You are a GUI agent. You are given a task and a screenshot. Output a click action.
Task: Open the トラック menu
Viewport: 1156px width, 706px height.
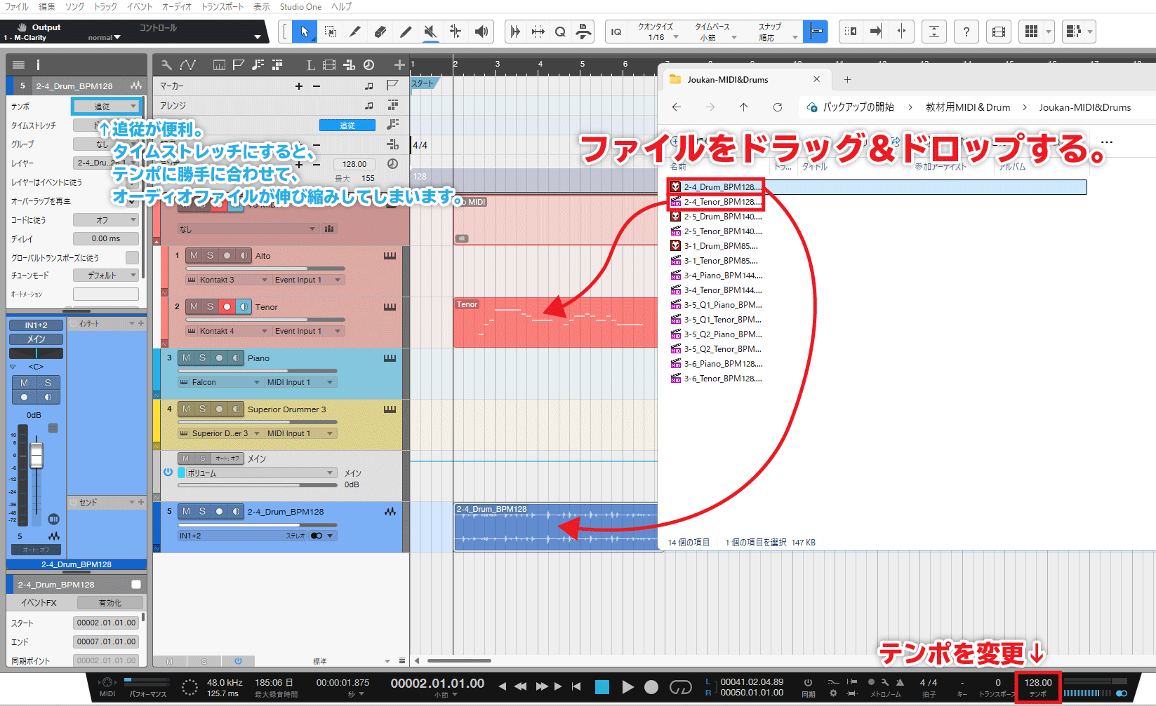105,6
